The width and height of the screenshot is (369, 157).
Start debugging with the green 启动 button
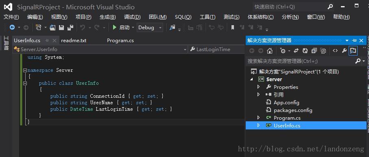(121, 28)
